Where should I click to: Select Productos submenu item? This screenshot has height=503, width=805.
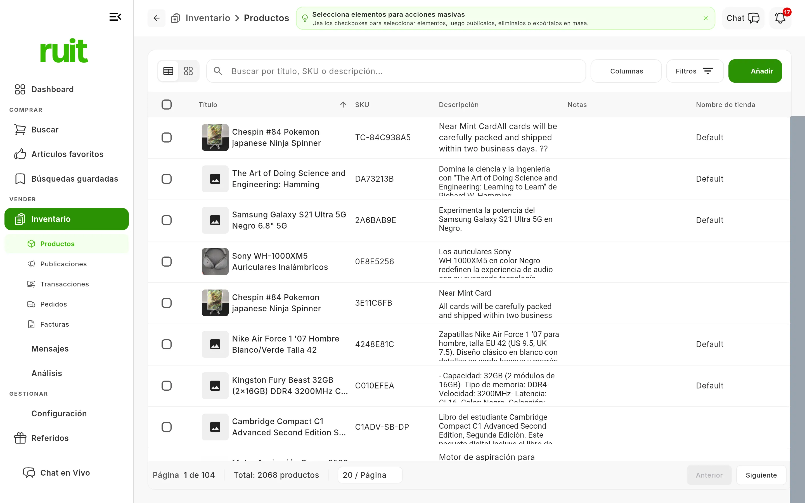[67, 243]
